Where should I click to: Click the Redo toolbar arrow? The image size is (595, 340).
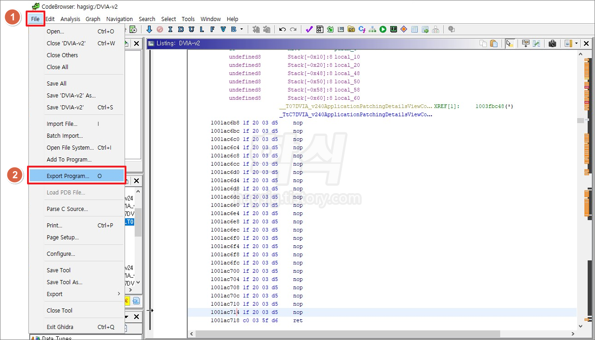[293, 29]
